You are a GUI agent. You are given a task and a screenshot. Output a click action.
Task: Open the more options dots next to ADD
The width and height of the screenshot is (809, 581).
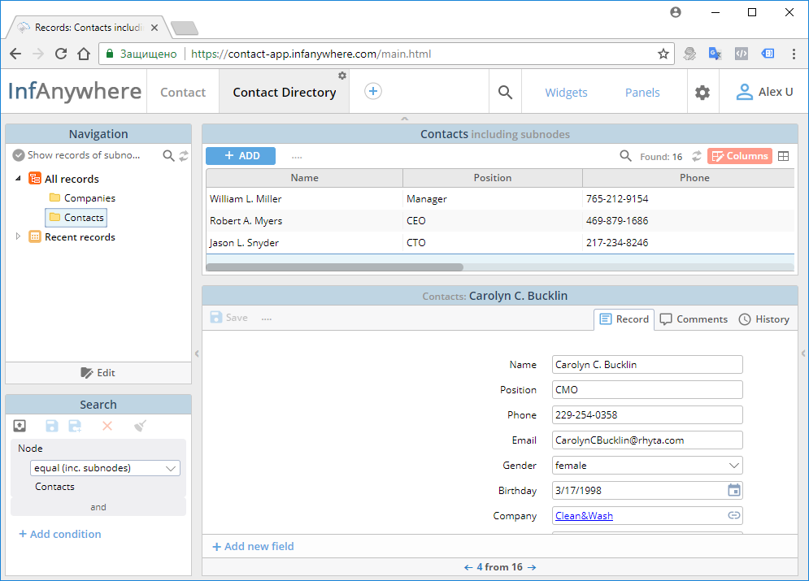(x=297, y=157)
